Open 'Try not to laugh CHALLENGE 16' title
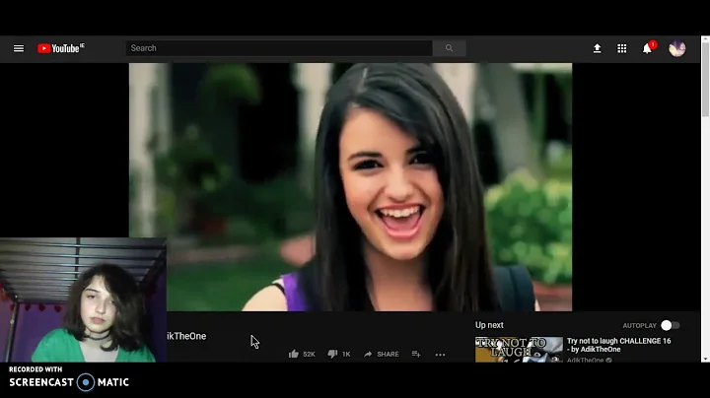The image size is (710, 398). pyautogui.click(x=619, y=345)
